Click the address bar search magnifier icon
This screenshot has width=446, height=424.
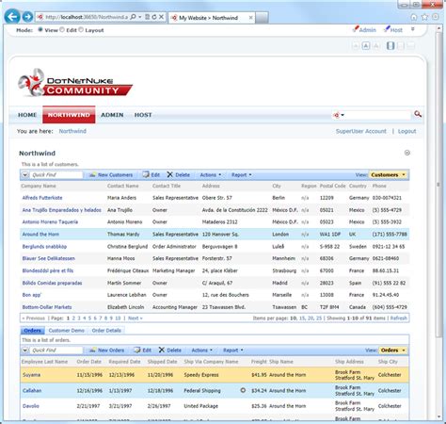134,17
